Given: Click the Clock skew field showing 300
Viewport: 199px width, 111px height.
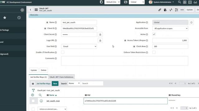Looking at the screenshot, I should tap(170, 47).
